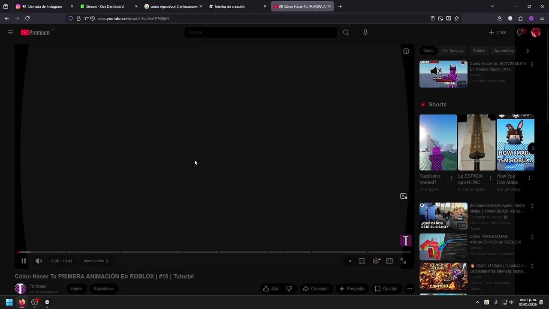Open options for Cómo PROGRAMAR ANIMACIONES video
The height and width of the screenshot is (309, 549).
tap(532, 237)
